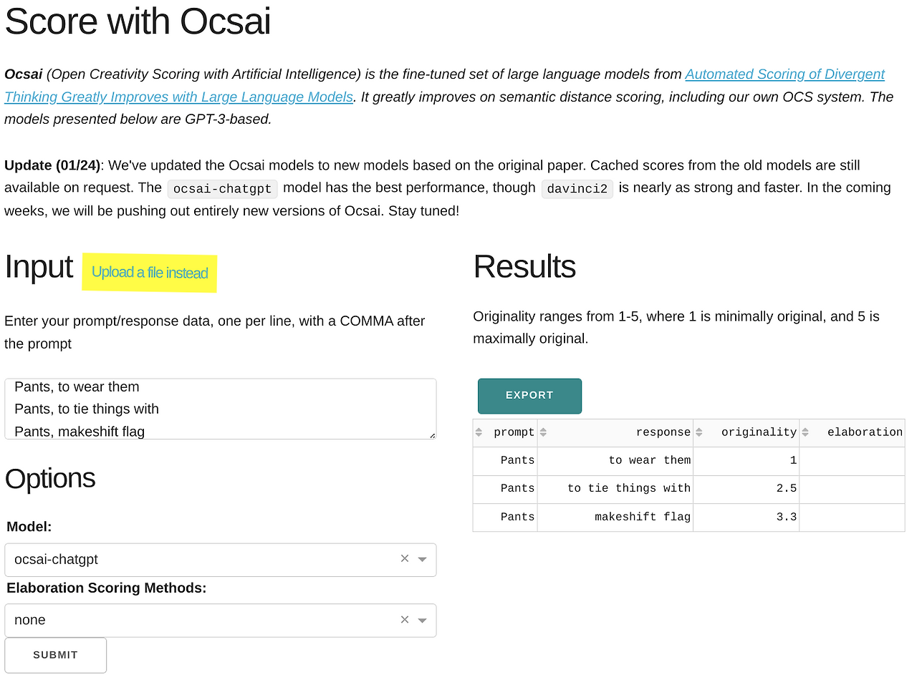Click the 'Update (01/24)' bold label
The width and height of the screenshot is (917, 685).
[54, 165]
